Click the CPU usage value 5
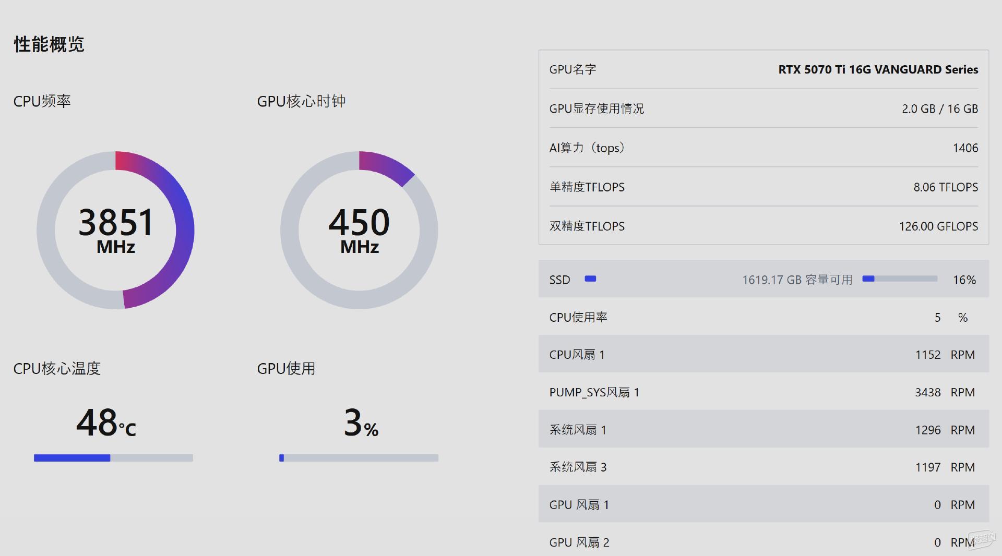Viewport: 1002px width, 556px height. click(x=938, y=317)
